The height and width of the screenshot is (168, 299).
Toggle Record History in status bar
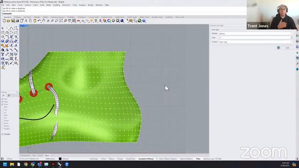[186, 159]
